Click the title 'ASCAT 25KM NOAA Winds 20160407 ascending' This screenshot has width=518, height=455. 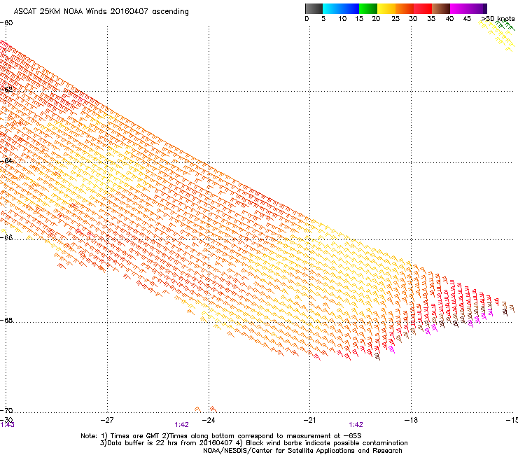(101, 12)
